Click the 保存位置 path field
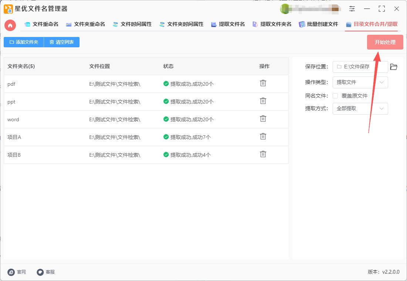Viewport: 407px width, 281px height. 360,67
